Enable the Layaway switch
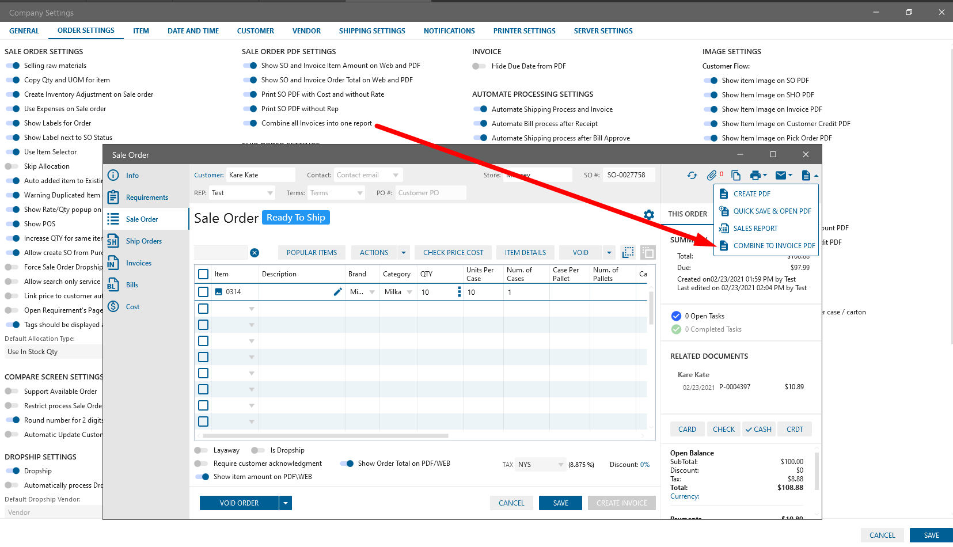The height and width of the screenshot is (547, 953). coord(202,450)
